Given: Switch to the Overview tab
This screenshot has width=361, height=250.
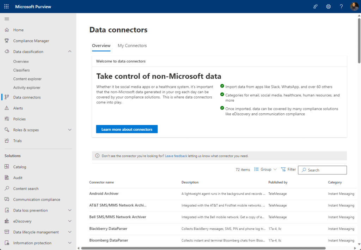Looking at the screenshot, I should pyautogui.click(x=101, y=46).
